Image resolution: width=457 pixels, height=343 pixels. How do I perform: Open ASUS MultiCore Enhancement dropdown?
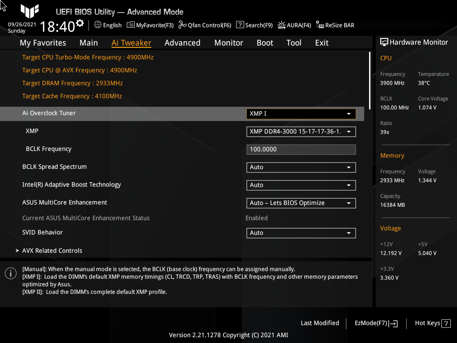click(301, 203)
